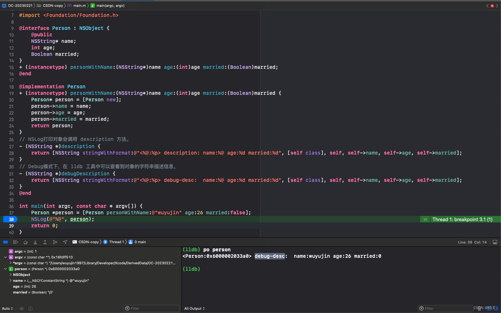Click the description method name on line 27
The height and width of the screenshot is (313, 501).
78,146
